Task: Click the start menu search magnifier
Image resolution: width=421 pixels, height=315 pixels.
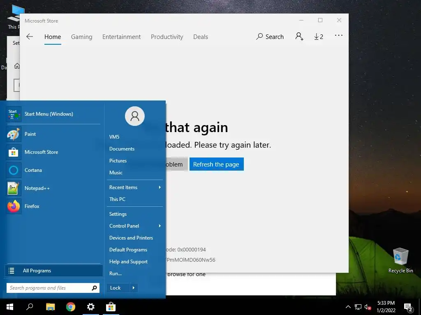Action: coord(94,288)
